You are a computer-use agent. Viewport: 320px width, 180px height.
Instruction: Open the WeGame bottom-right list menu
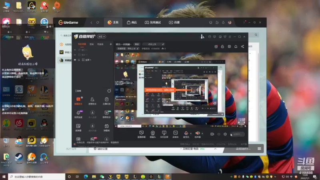pos(259,148)
